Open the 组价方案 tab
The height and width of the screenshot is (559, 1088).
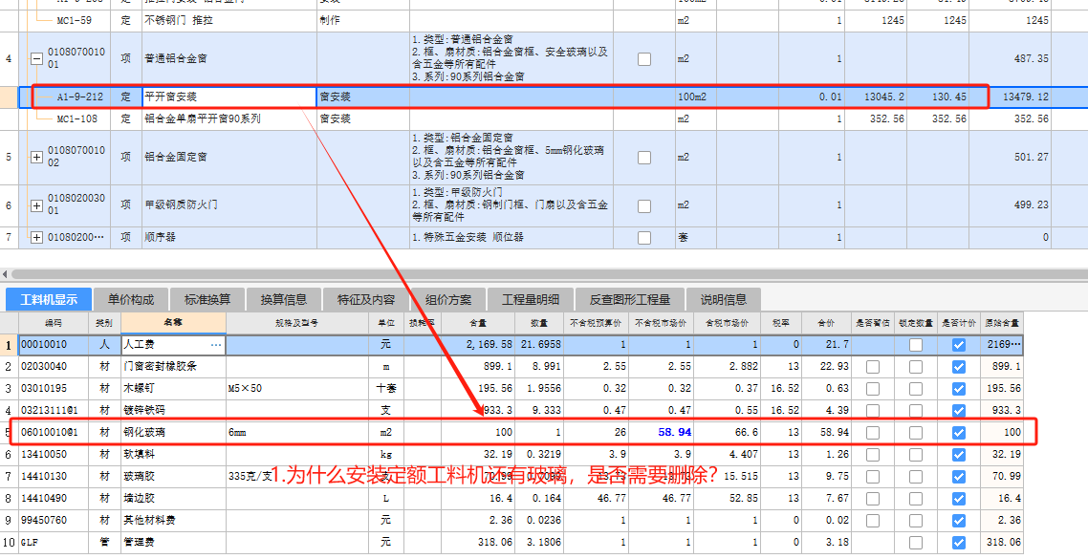(448, 300)
